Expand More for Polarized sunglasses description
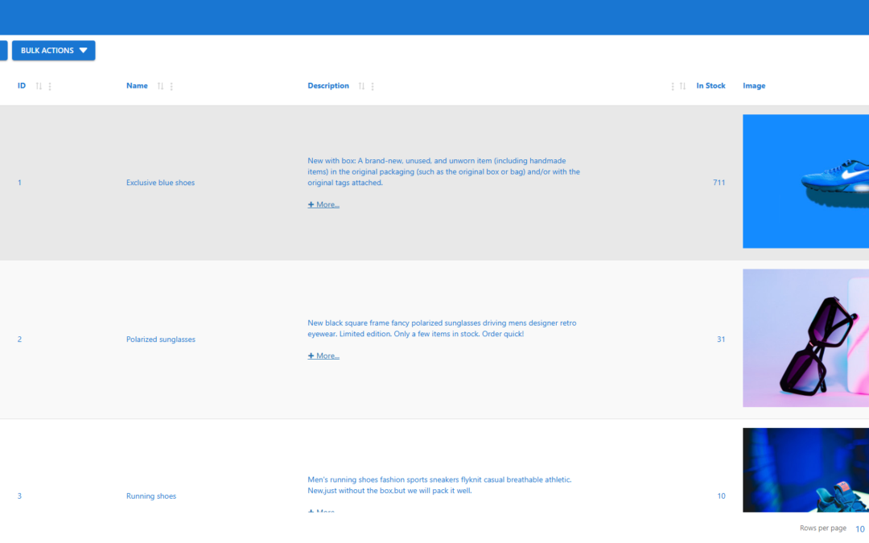This screenshot has height=543, width=869. click(x=323, y=356)
